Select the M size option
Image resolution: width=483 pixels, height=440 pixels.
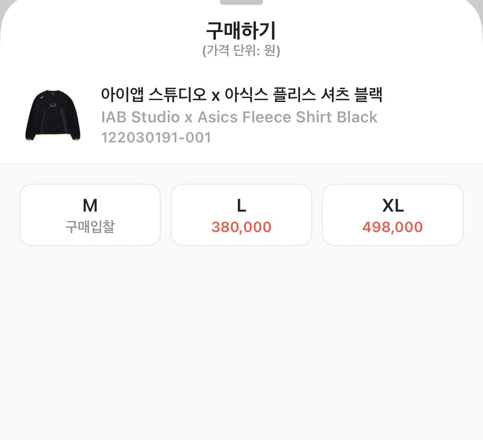tap(90, 214)
